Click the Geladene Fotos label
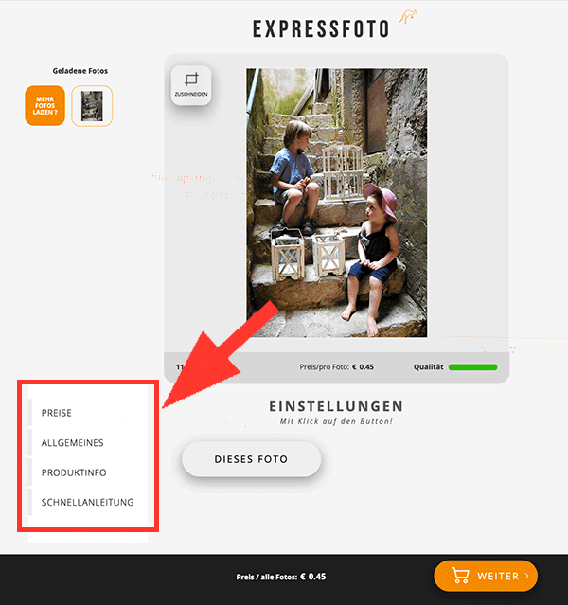Image resolution: width=568 pixels, height=605 pixels. click(x=80, y=71)
